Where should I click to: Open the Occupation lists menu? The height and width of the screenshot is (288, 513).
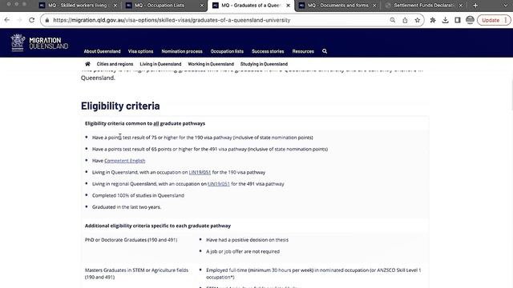(x=227, y=51)
